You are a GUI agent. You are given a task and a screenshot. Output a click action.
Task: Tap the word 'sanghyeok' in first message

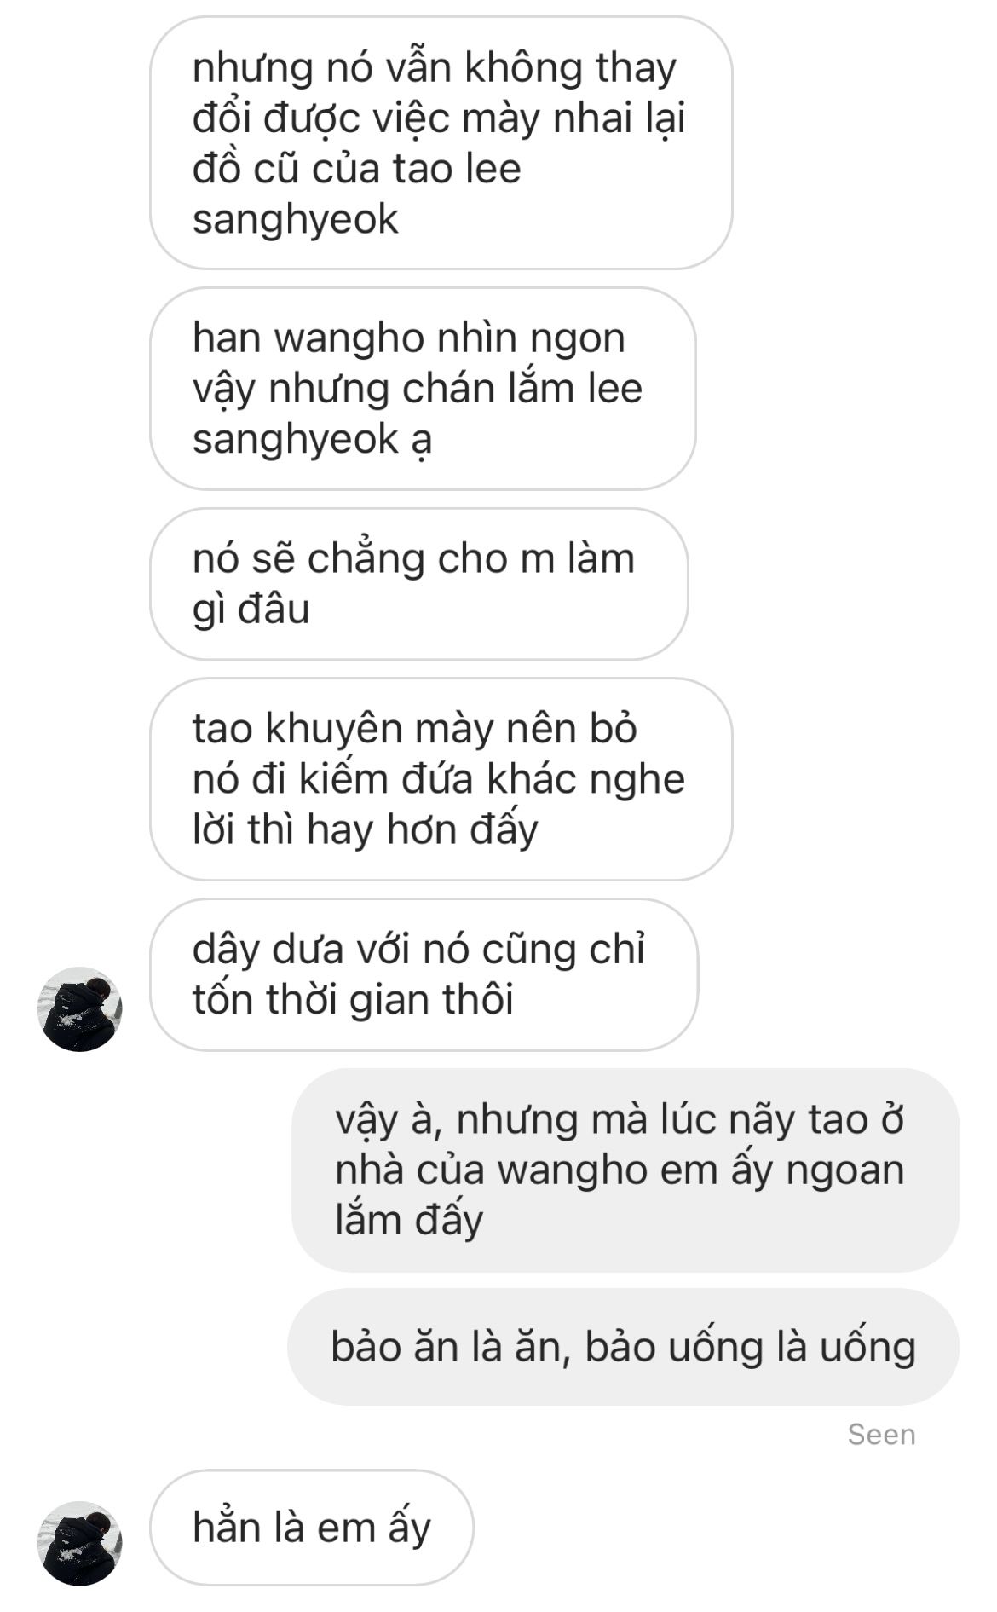(295, 221)
